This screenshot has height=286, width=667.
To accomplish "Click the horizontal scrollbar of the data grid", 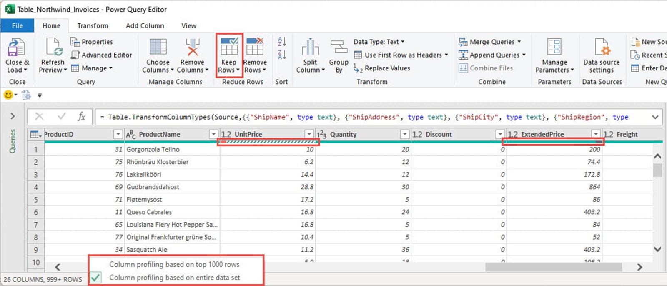I will (x=554, y=267).
